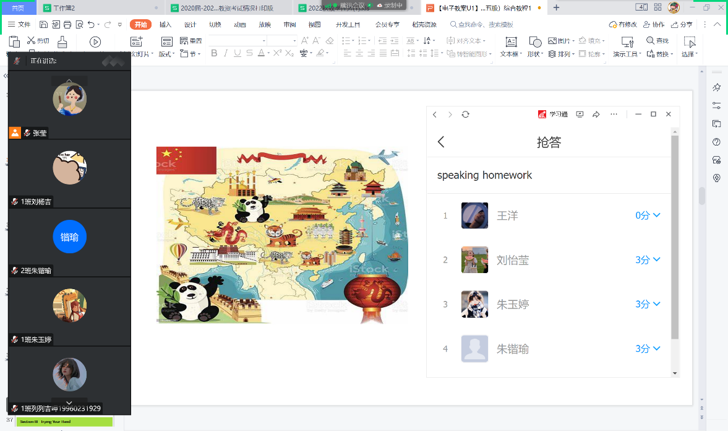728x431 pixels.
Task: Click the 协作 button
Action: click(x=654, y=25)
